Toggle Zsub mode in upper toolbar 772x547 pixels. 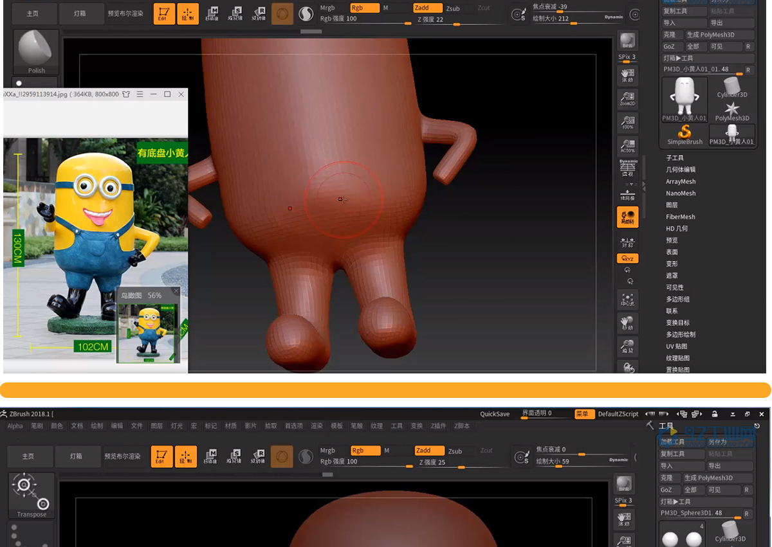(x=454, y=8)
